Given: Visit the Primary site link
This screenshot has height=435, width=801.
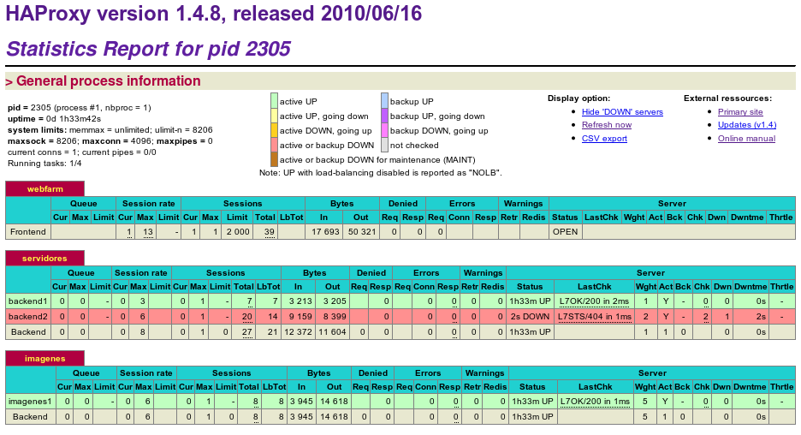Looking at the screenshot, I should 740,112.
